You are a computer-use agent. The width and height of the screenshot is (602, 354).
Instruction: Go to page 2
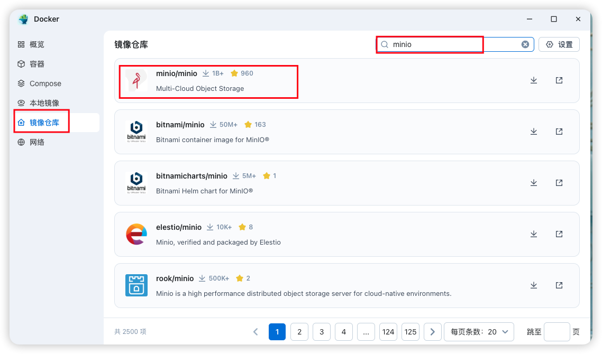[x=299, y=332]
